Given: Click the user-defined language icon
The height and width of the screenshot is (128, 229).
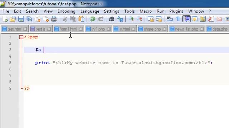Looking at the screenshot, I should [195, 19].
